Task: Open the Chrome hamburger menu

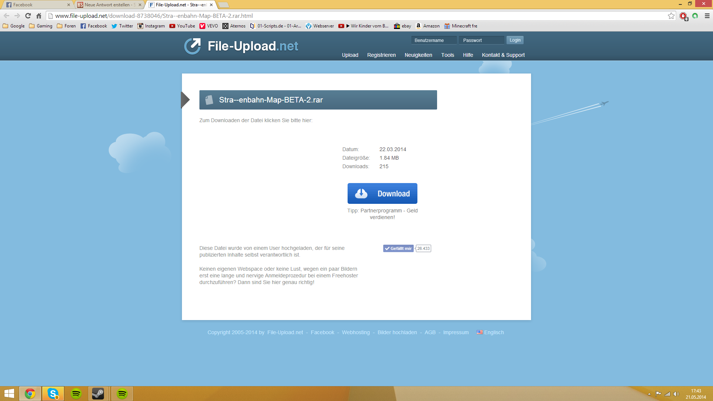Action: (x=707, y=16)
